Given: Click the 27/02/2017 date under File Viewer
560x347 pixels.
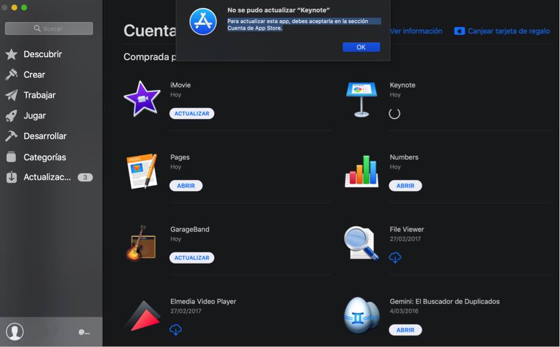Looking at the screenshot, I should coord(405,239).
